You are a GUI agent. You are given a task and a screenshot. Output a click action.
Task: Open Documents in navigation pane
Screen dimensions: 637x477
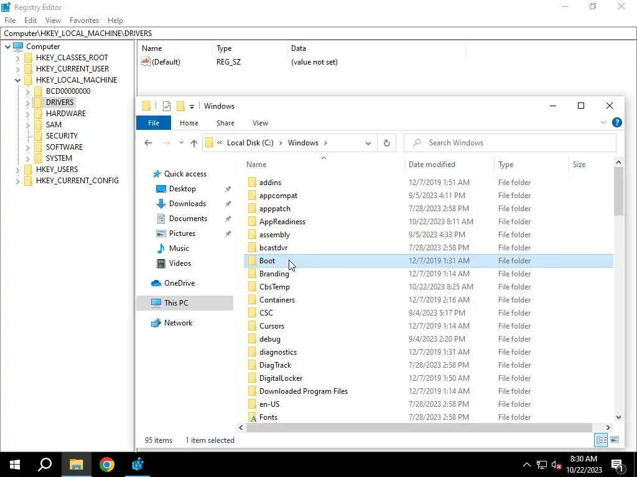(188, 219)
